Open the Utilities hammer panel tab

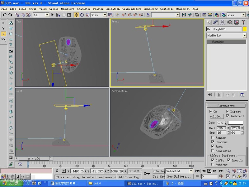(x=243, y=22)
